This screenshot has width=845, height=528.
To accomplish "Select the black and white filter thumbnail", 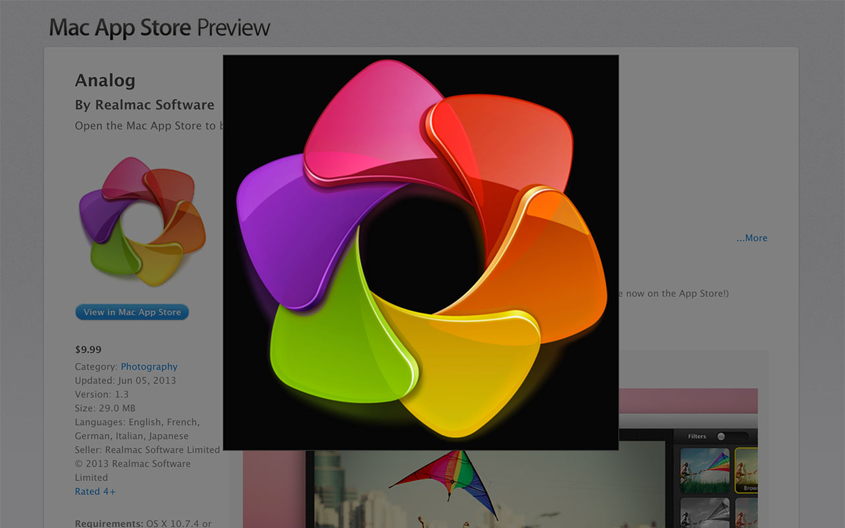I will (x=705, y=513).
